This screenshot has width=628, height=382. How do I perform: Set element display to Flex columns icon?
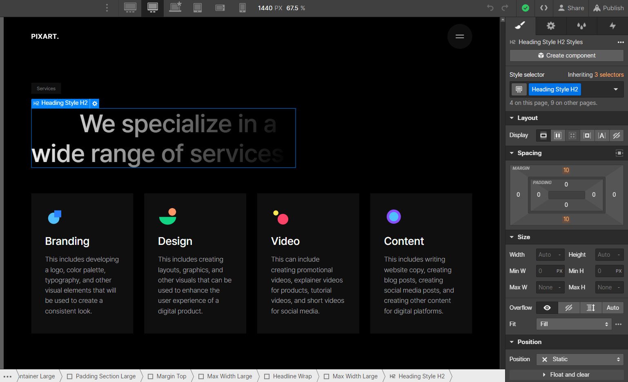pyautogui.click(x=558, y=135)
